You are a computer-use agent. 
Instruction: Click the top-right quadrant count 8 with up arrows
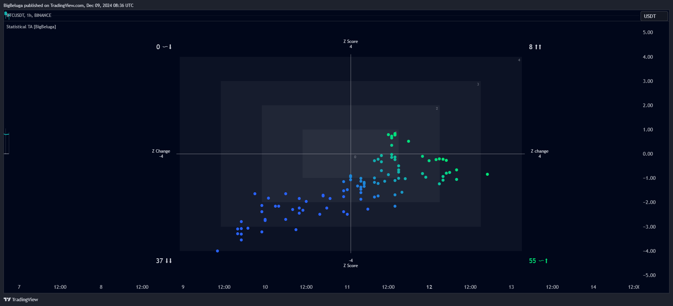[535, 47]
